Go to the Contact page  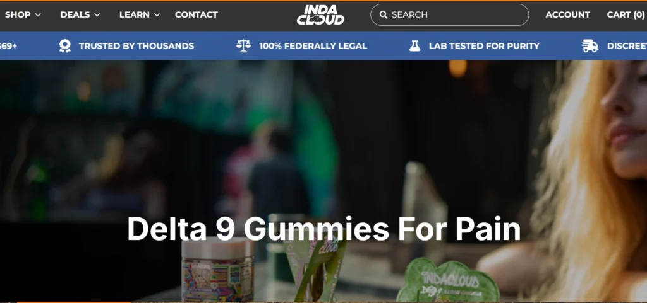point(197,14)
